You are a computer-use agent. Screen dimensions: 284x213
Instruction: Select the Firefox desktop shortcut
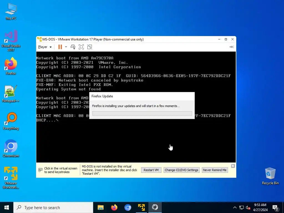pos(11,66)
